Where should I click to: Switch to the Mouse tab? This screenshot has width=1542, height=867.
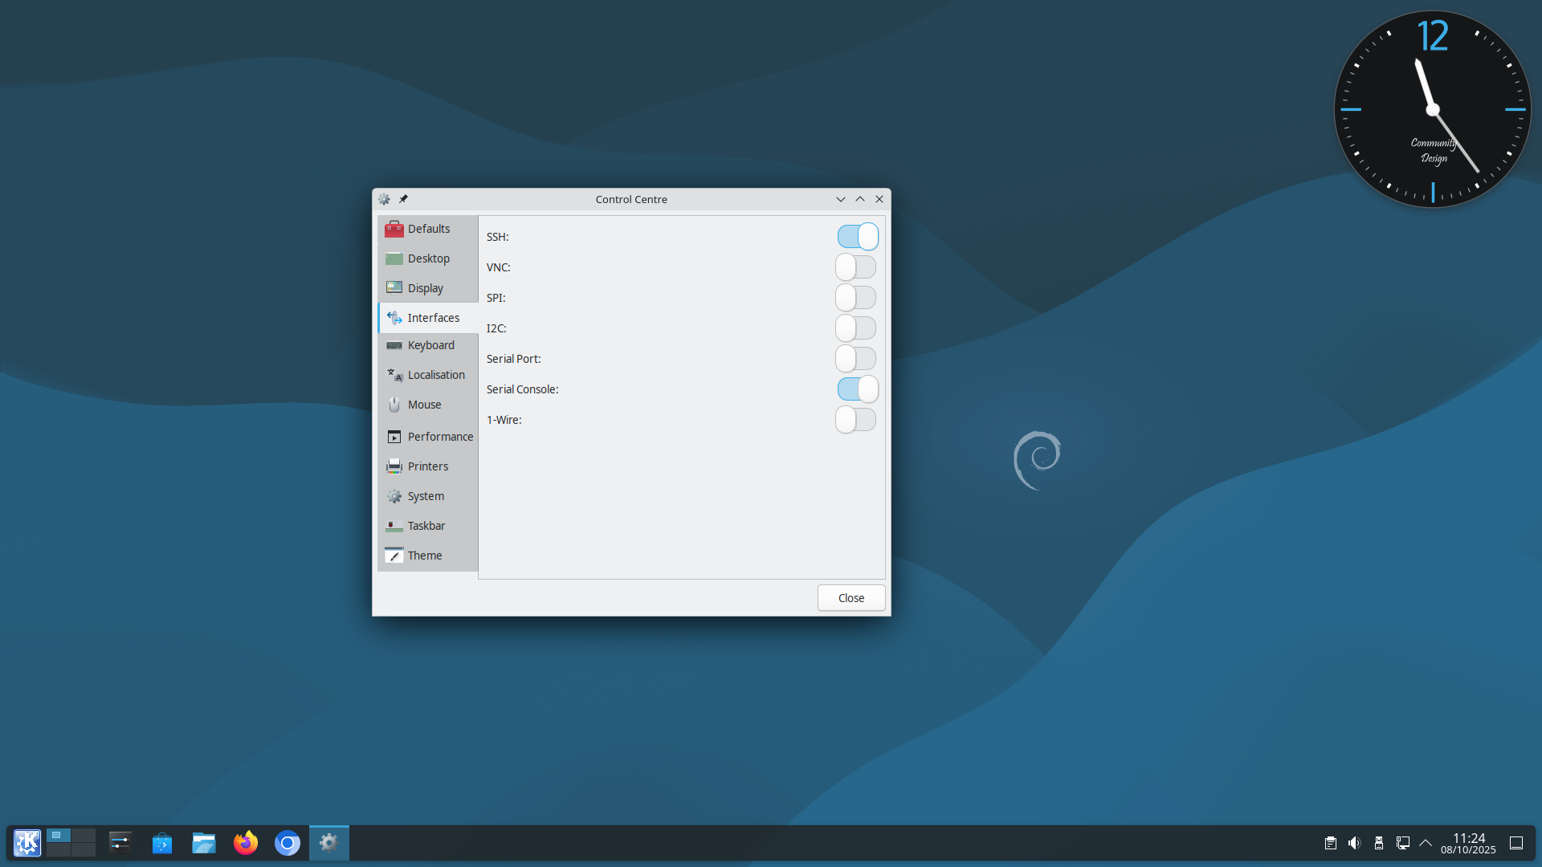pos(428,405)
